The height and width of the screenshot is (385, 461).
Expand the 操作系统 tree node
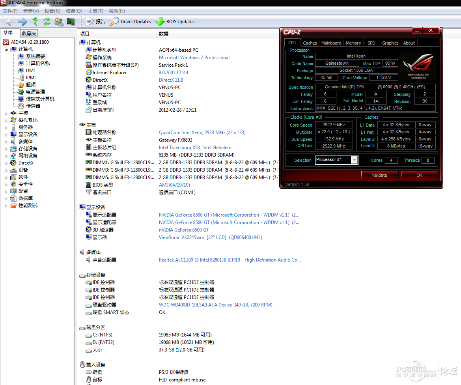pyautogui.click(x=6, y=120)
